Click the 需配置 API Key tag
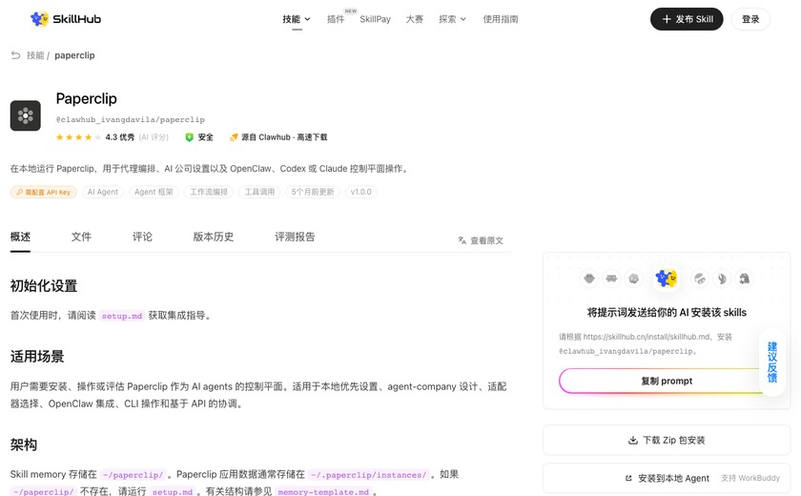The width and height of the screenshot is (801, 496). (44, 192)
